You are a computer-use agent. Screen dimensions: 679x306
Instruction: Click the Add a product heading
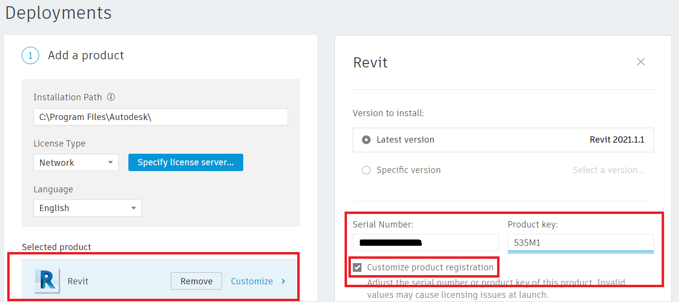tap(86, 55)
